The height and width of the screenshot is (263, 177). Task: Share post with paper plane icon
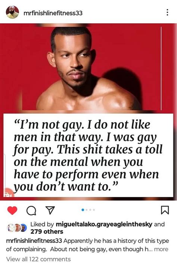(x=50, y=210)
